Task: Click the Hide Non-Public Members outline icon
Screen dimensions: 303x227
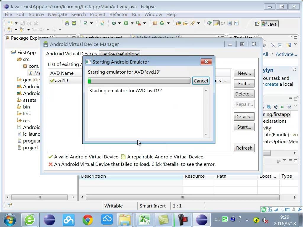Action: [282, 107]
